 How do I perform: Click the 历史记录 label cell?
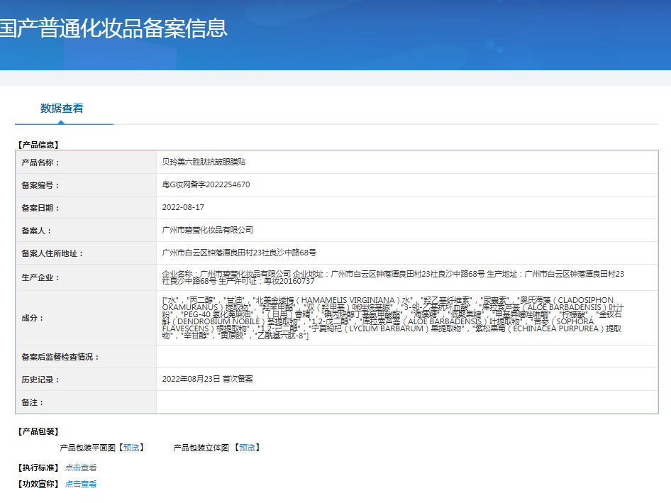86,380
